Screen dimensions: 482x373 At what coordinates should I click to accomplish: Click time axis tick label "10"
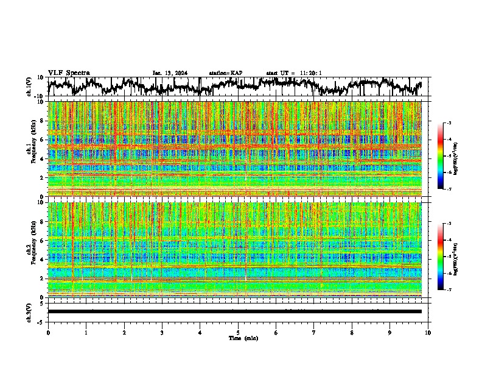tap(428, 333)
